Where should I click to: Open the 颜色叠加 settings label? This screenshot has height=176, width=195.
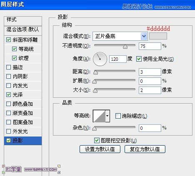point(22,104)
